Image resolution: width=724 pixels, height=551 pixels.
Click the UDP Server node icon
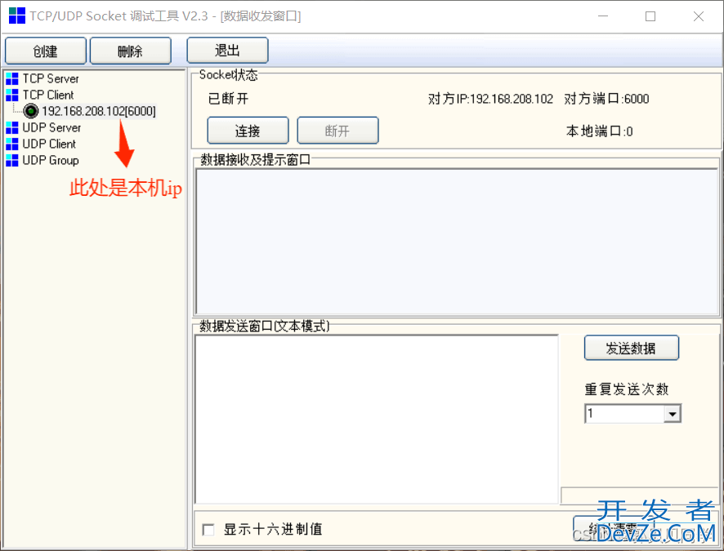(12, 127)
